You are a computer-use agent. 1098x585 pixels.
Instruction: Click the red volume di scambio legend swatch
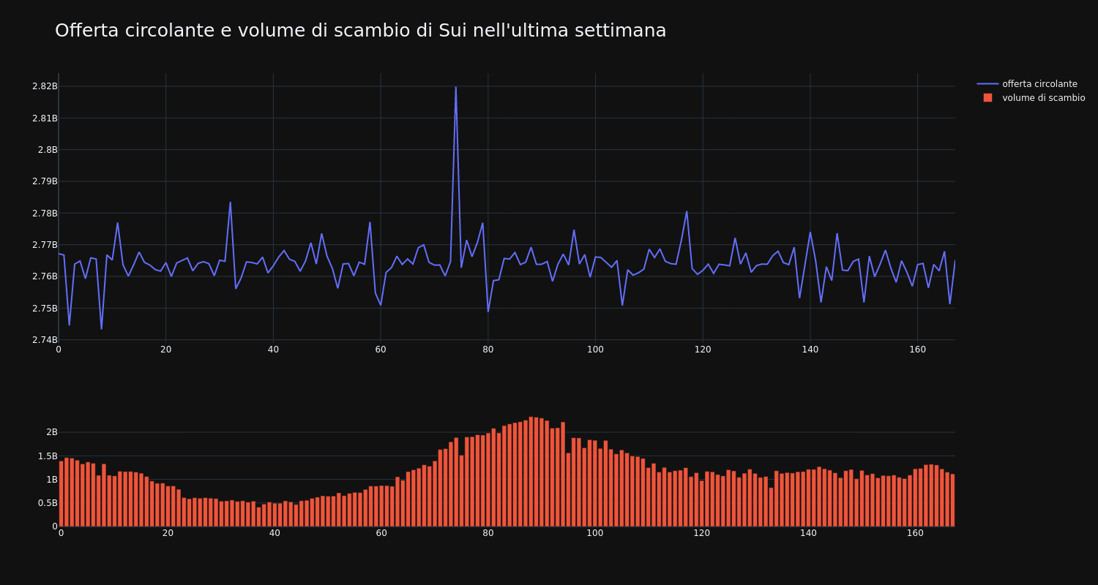click(x=987, y=98)
